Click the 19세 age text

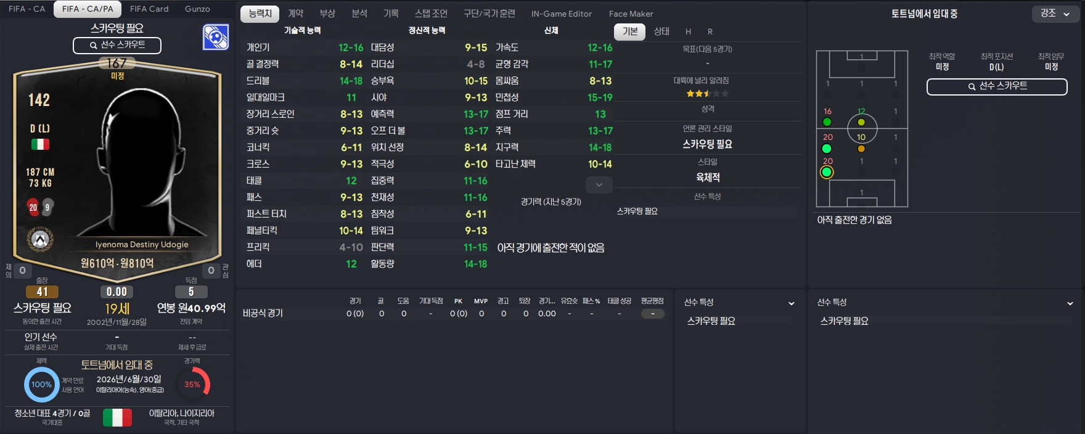pyautogui.click(x=117, y=308)
